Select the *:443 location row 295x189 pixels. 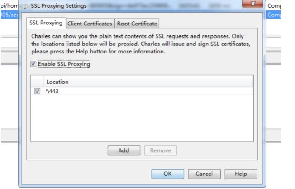click(x=142, y=91)
